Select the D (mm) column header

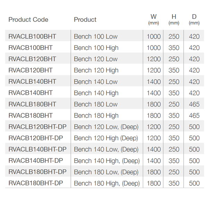pos(194,19)
